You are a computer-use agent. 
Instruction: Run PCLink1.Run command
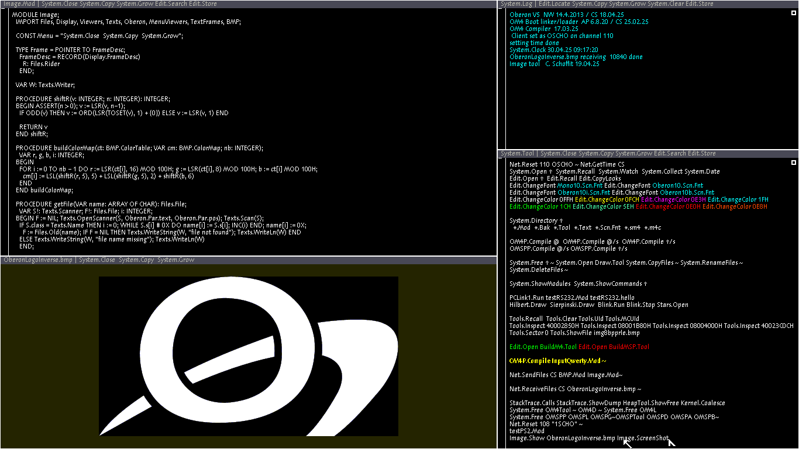tap(526, 298)
